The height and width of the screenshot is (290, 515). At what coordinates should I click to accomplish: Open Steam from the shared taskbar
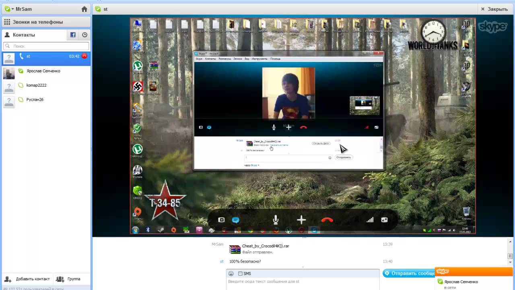(x=161, y=230)
